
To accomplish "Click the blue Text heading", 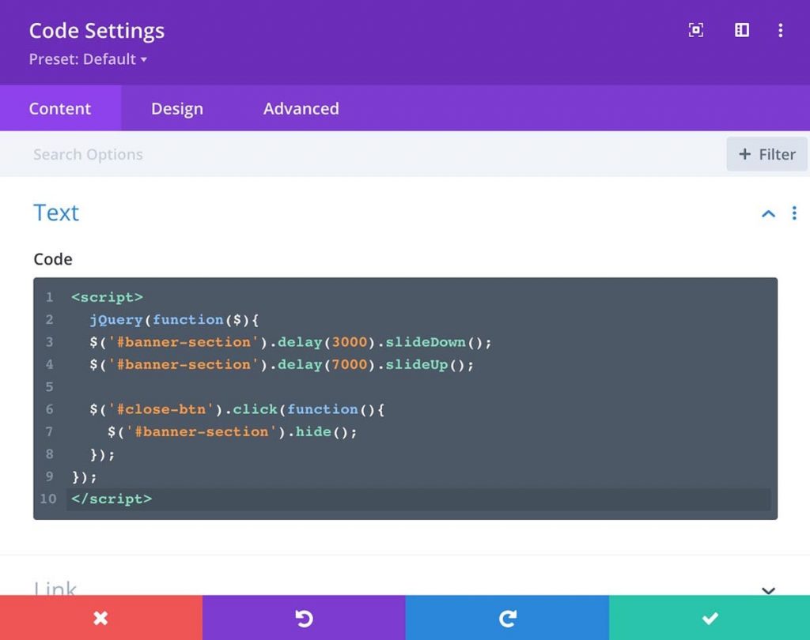I will [55, 213].
